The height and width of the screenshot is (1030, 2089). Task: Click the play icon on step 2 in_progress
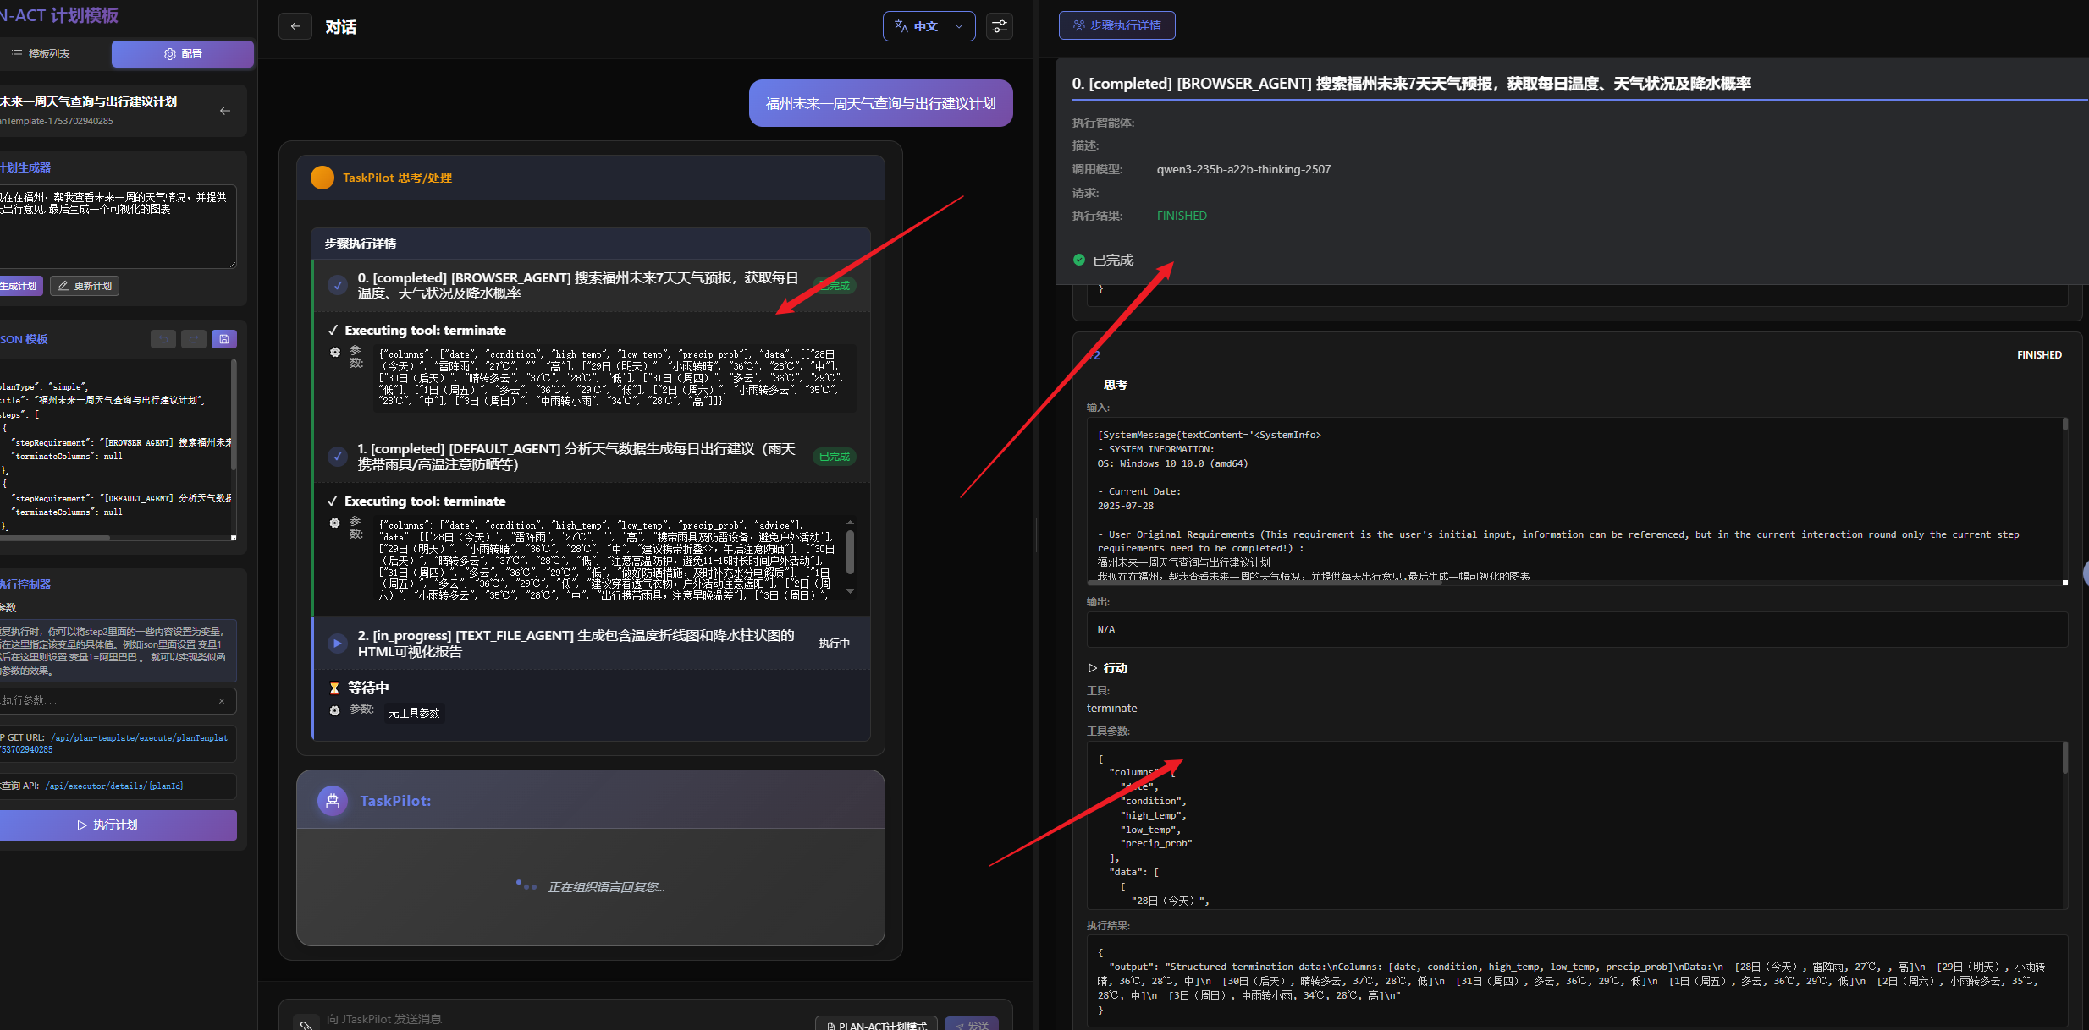(338, 644)
